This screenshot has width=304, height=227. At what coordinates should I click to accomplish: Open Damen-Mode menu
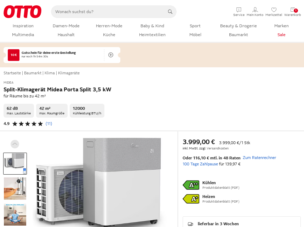(x=66, y=26)
